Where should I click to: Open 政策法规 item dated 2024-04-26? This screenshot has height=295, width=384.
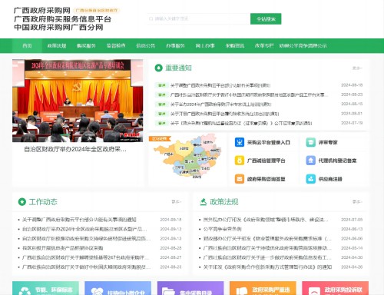tap(267, 267)
